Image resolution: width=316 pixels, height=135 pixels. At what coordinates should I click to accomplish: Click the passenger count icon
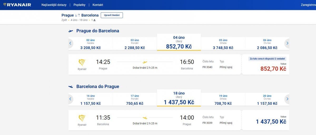click(94, 20)
